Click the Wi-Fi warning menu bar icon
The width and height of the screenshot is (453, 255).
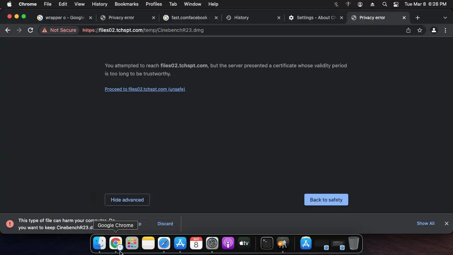(348, 4)
